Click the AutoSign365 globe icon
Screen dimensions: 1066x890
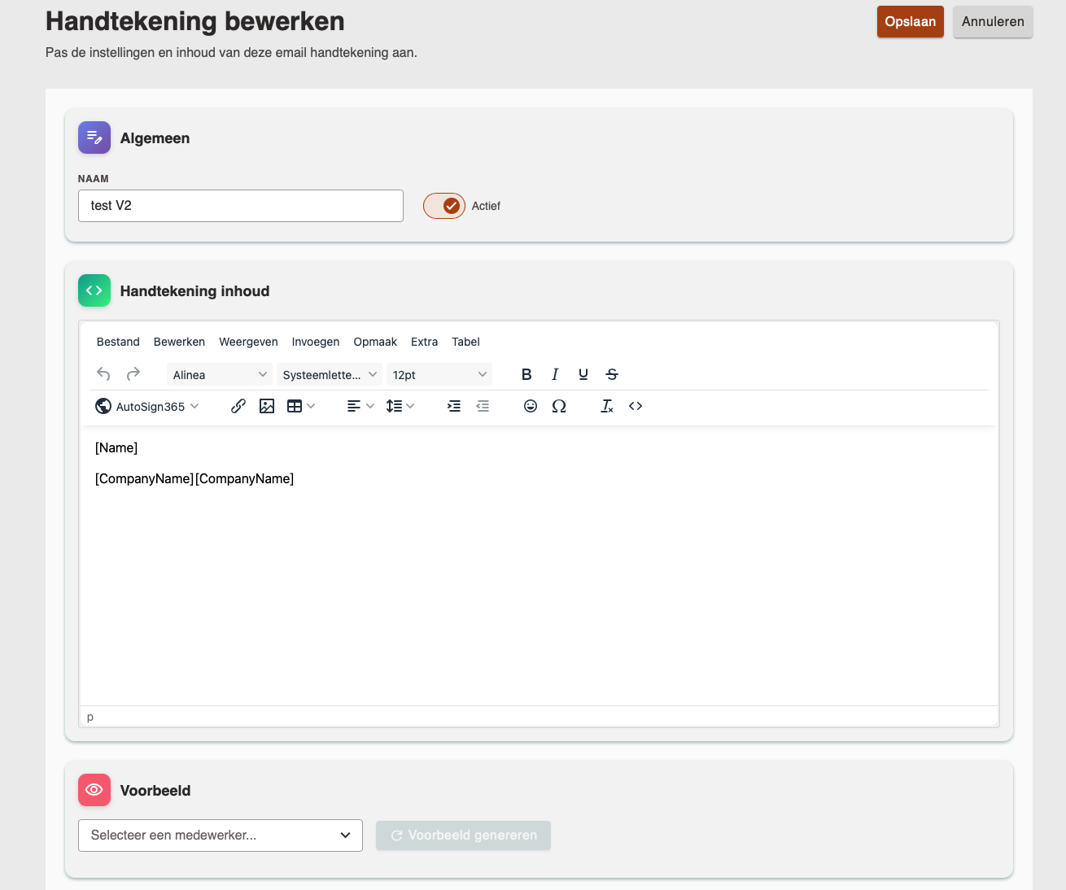[x=103, y=406]
